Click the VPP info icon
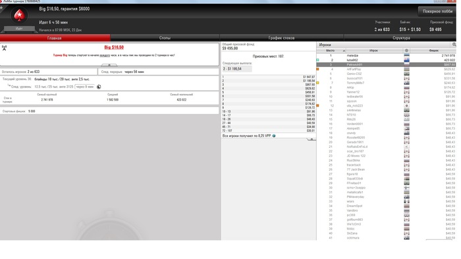This screenshot has height=259, width=461. click(x=274, y=136)
